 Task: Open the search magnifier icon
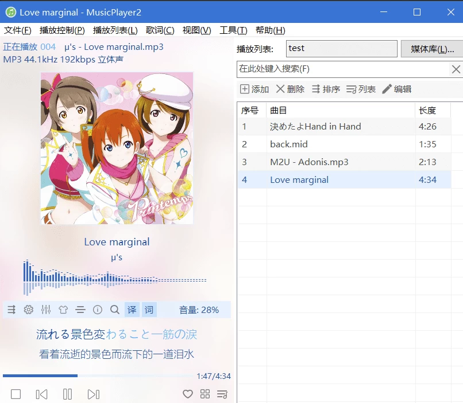(115, 310)
